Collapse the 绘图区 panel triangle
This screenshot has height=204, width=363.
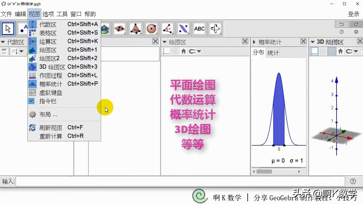(165, 42)
